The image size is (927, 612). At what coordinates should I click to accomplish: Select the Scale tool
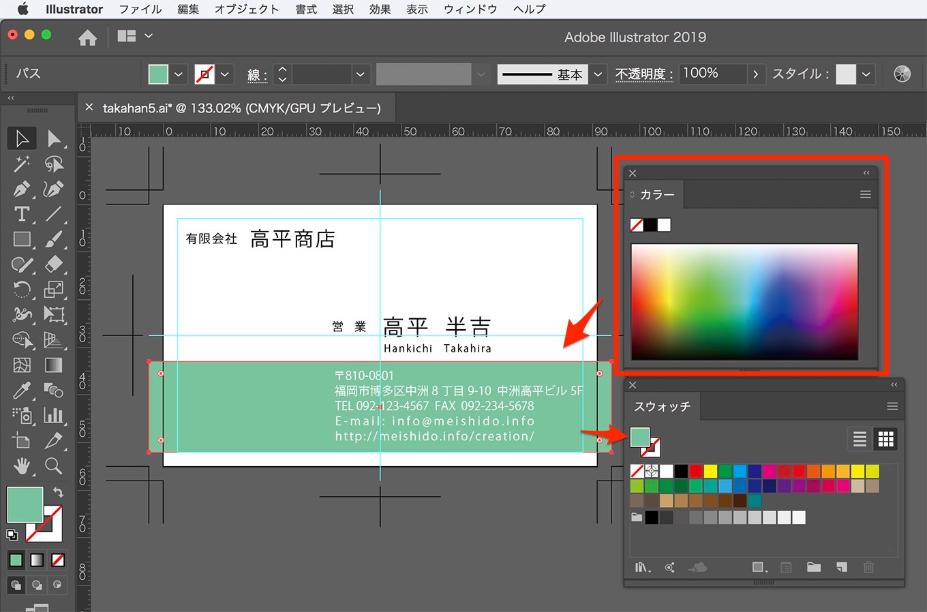(54, 290)
